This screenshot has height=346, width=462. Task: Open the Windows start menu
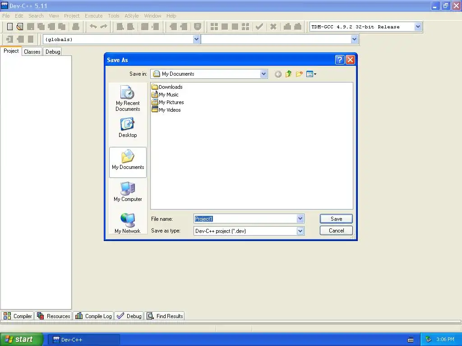[x=21, y=339]
